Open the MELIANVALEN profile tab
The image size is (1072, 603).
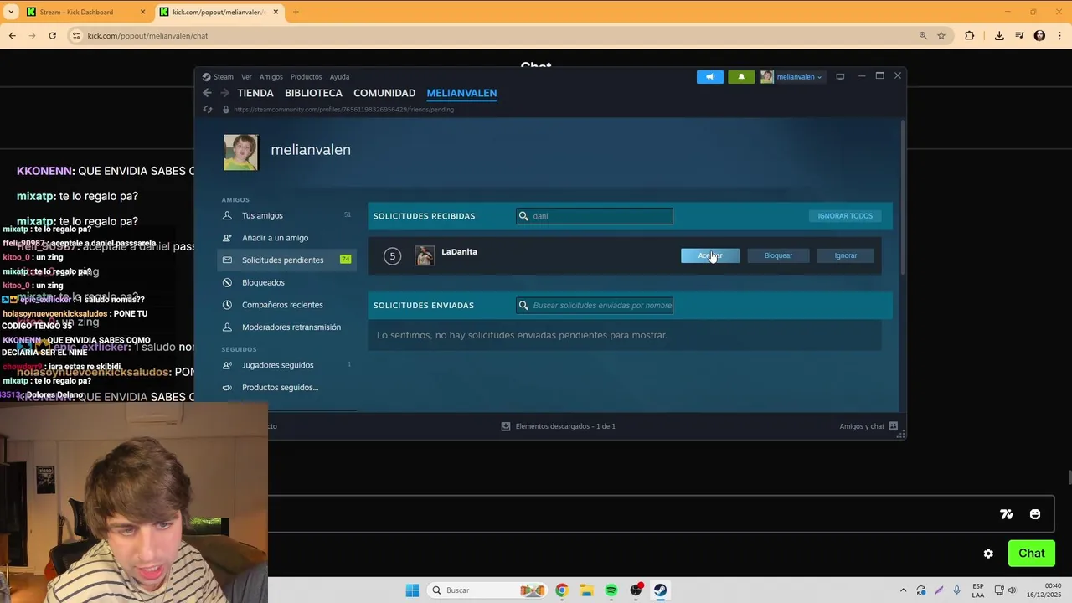[x=461, y=93]
